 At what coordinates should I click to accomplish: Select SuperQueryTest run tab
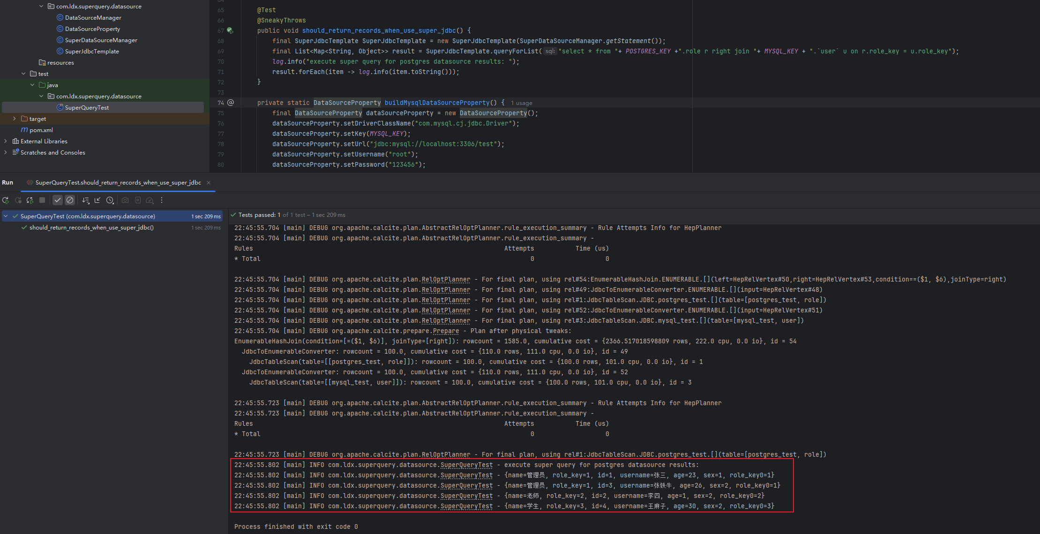(x=118, y=183)
